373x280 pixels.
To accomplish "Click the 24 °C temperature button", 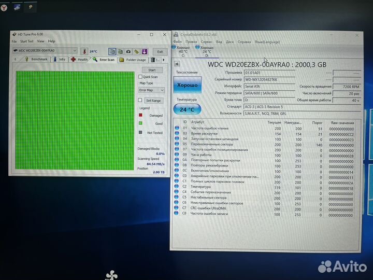I will (x=187, y=109).
